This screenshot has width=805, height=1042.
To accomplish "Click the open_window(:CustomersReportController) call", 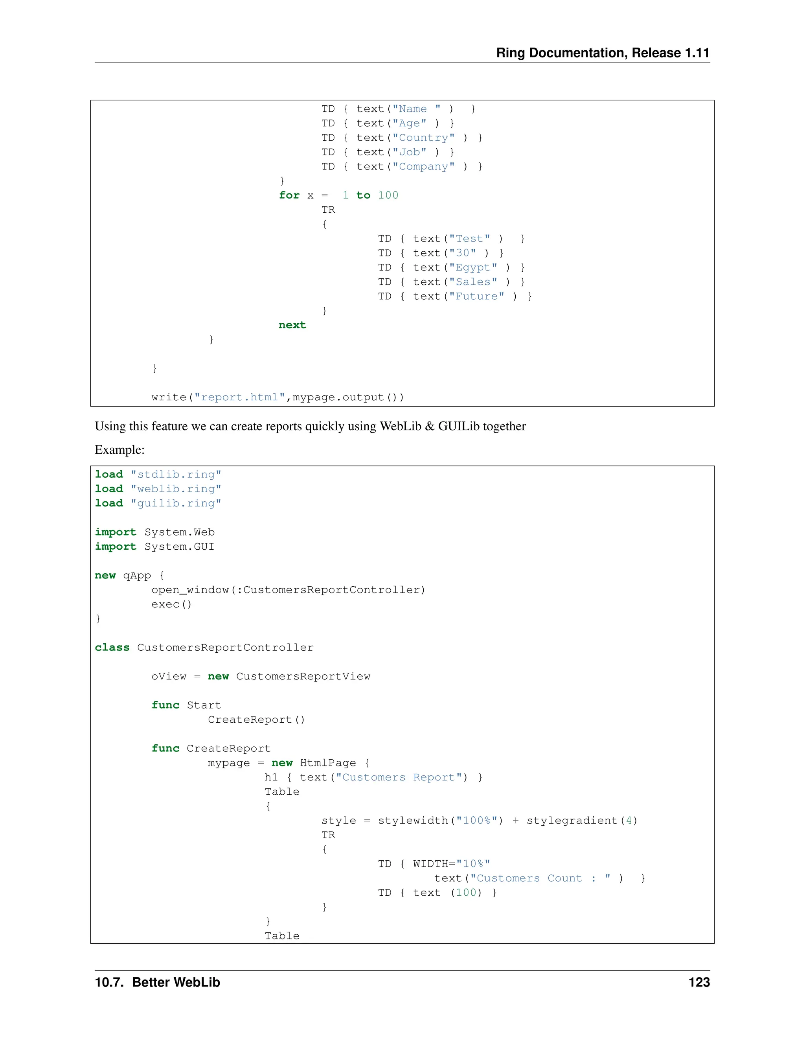I will coord(288,590).
